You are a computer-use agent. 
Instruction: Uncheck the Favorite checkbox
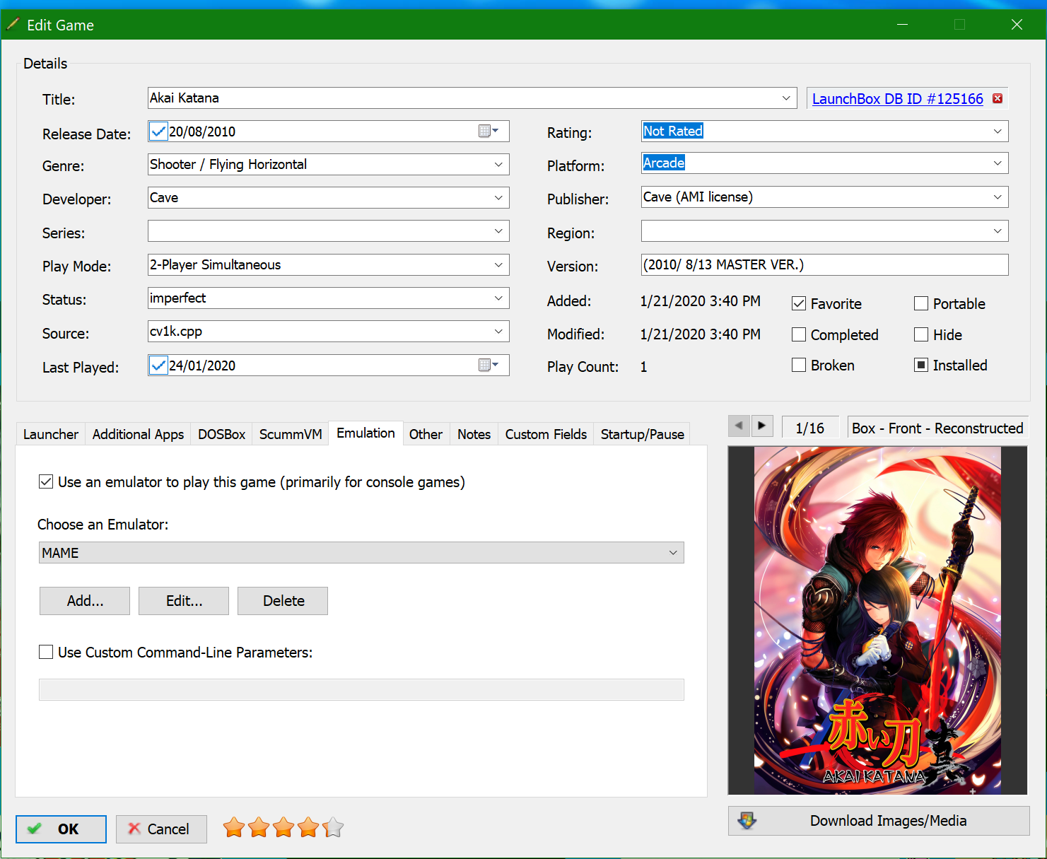click(x=799, y=303)
